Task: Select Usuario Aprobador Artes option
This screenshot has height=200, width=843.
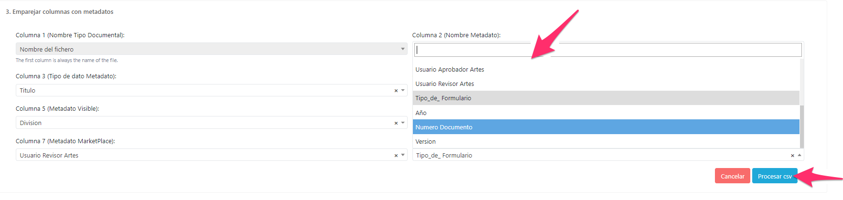Action: click(450, 70)
